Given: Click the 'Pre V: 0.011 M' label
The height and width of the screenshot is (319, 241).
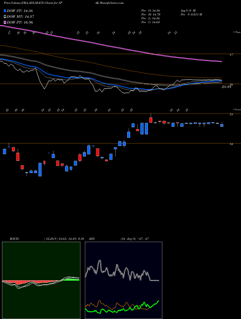Looking at the screenshot, I should pos(191,14).
